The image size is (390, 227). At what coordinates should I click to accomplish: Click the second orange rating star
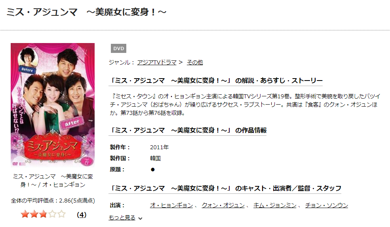point(34,214)
